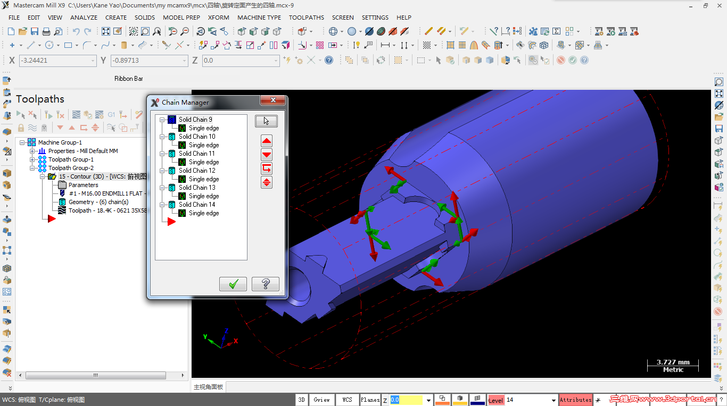Save the file using the floppy icon
Screen dimensions: 727x406
tap(35, 31)
